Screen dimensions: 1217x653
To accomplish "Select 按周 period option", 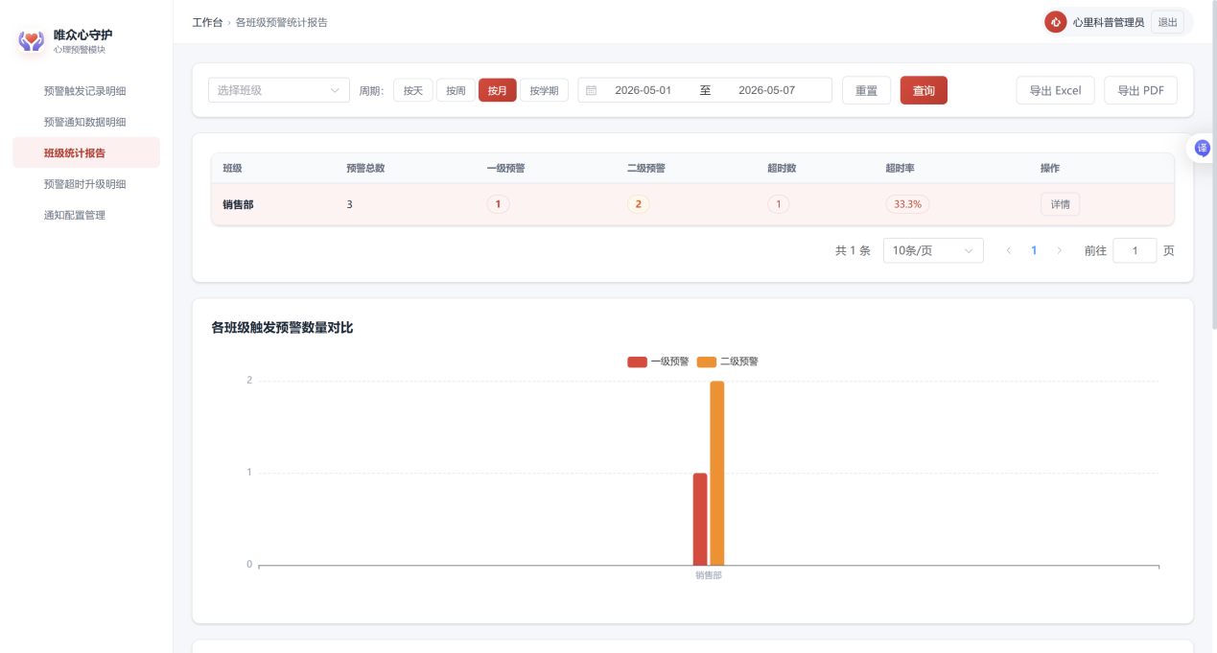I will 456,90.
